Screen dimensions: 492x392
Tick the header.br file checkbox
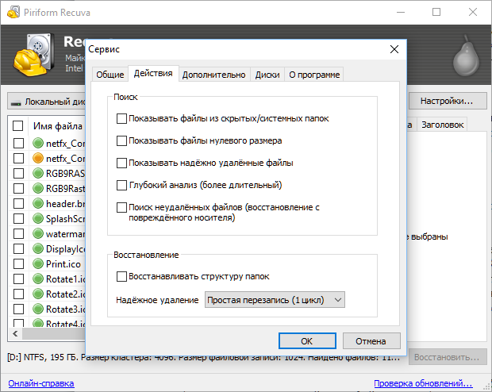coord(18,203)
